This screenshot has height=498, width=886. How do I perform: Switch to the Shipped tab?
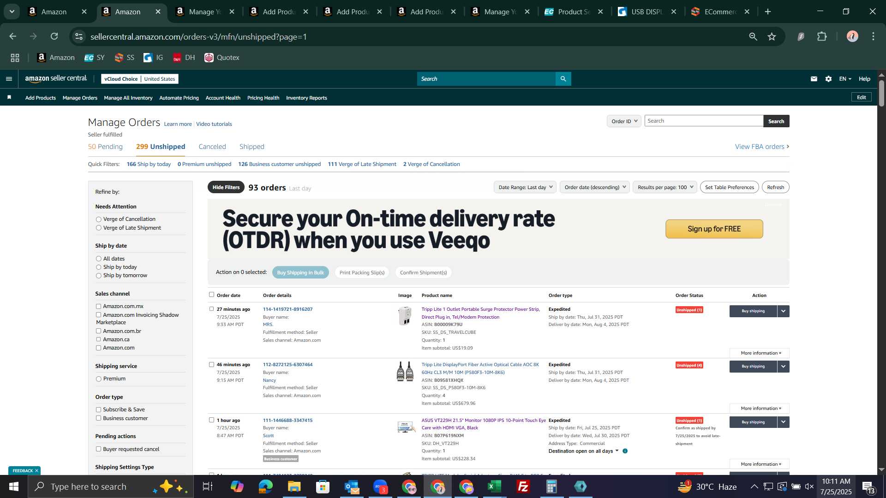tap(252, 147)
